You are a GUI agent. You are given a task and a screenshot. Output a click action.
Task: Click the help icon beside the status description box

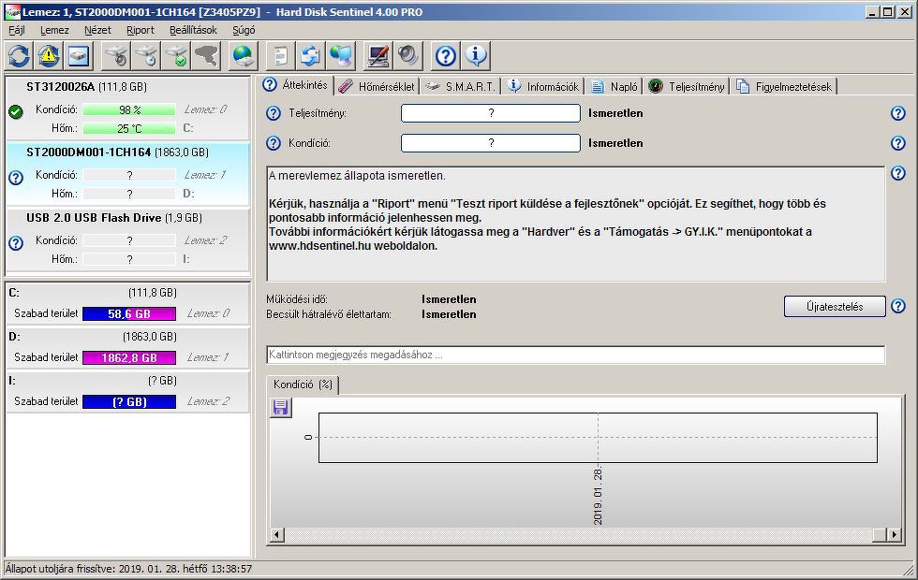[898, 173]
